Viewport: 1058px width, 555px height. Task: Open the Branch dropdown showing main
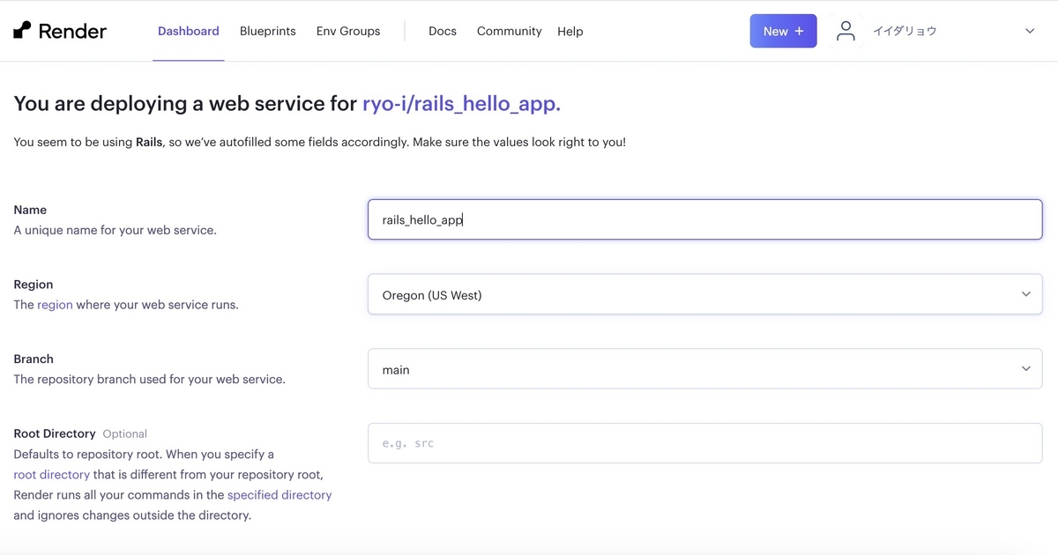pos(705,369)
